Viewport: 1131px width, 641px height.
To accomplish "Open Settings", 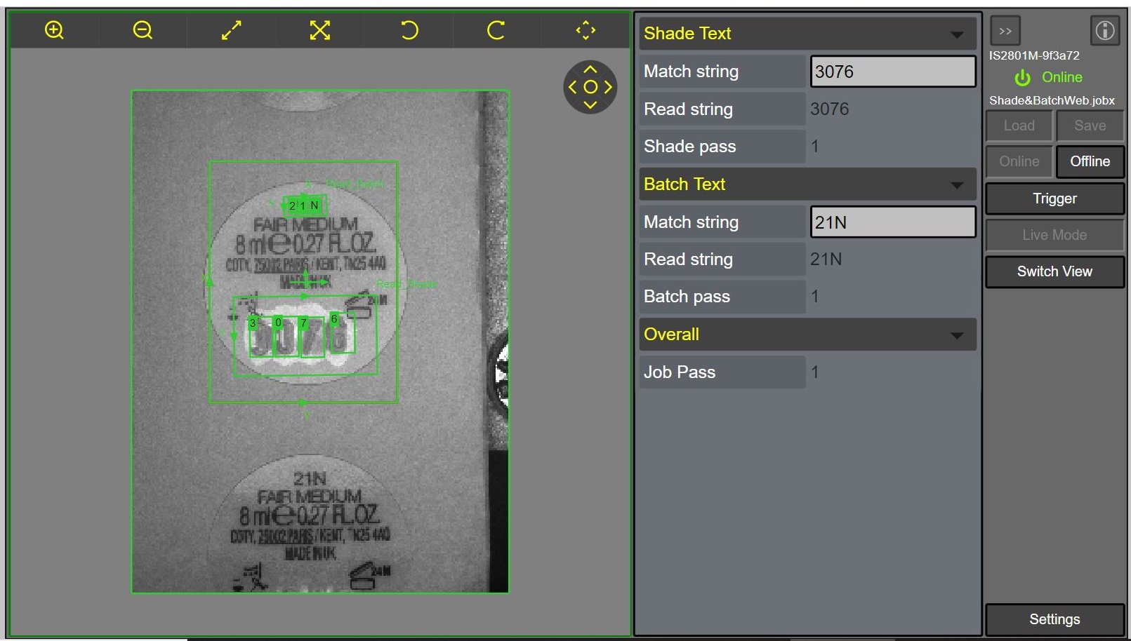I will click(1054, 619).
